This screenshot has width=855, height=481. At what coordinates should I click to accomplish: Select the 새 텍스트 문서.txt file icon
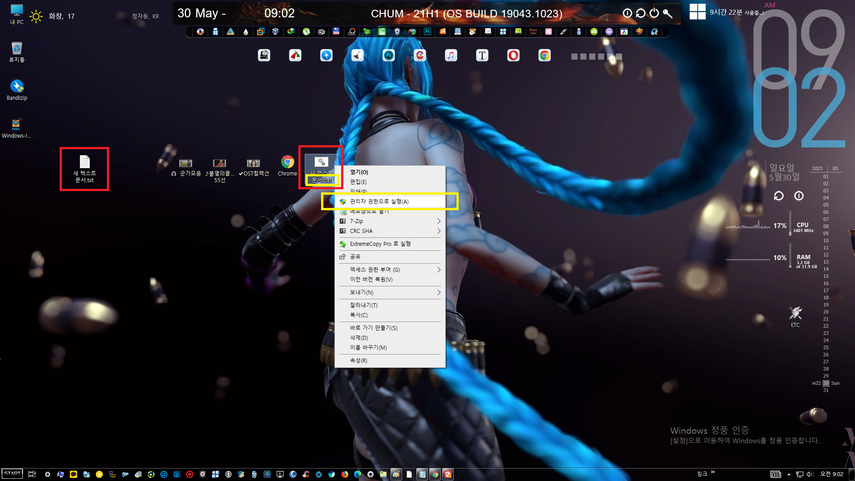tap(85, 169)
